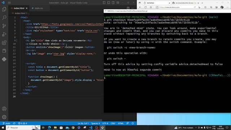Viewport: 231px width, 130px height.
Task: Open Google Chrome from the taskbar
Action: (x=73, y=127)
